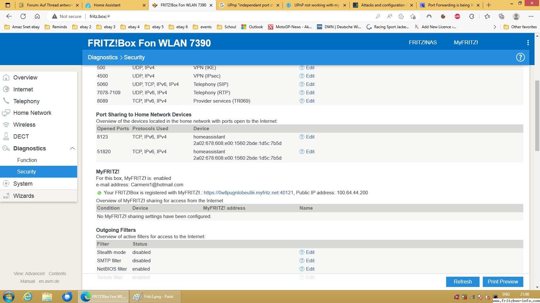This screenshot has width=540, height=303.
Task: Select the Security submenu item
Action: (x=39, y=172)
